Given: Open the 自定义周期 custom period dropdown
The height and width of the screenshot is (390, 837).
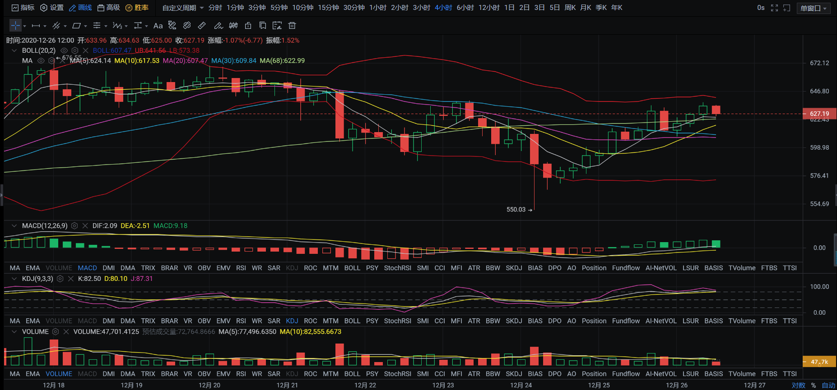Looking at the screenshot, I should tap(183, 8).
